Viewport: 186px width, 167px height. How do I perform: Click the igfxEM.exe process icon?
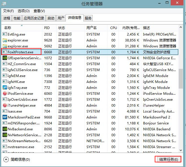[x=5, y=76]
